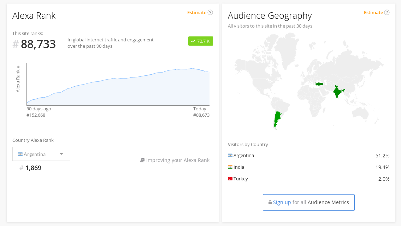The width and height of the screenshot is (401, 226).
Task: Open the Estimate link in Alexa Rank panel
Action: (x=197, y=12)
